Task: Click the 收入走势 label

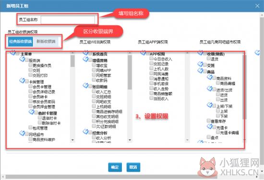Action: coord(161,89)
